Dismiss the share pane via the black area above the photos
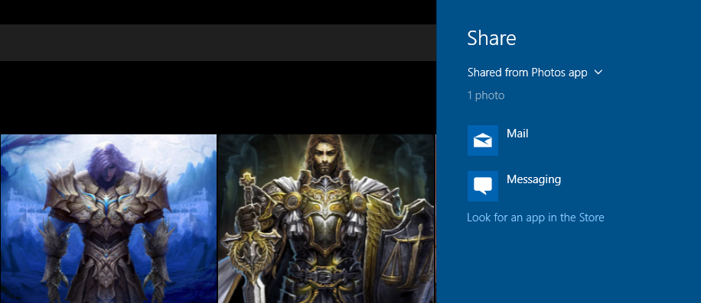 point(218,97)
